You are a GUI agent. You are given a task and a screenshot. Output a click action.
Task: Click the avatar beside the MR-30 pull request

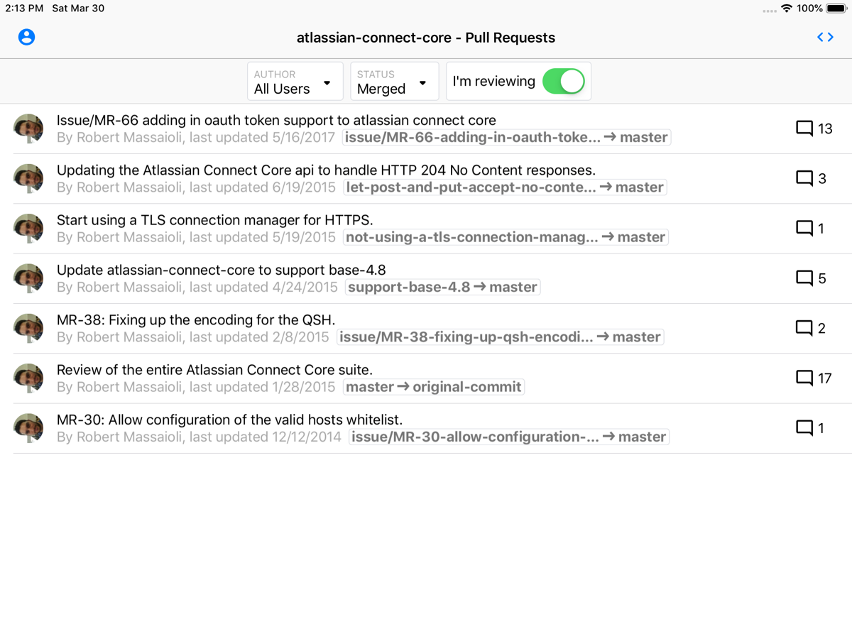28,427
